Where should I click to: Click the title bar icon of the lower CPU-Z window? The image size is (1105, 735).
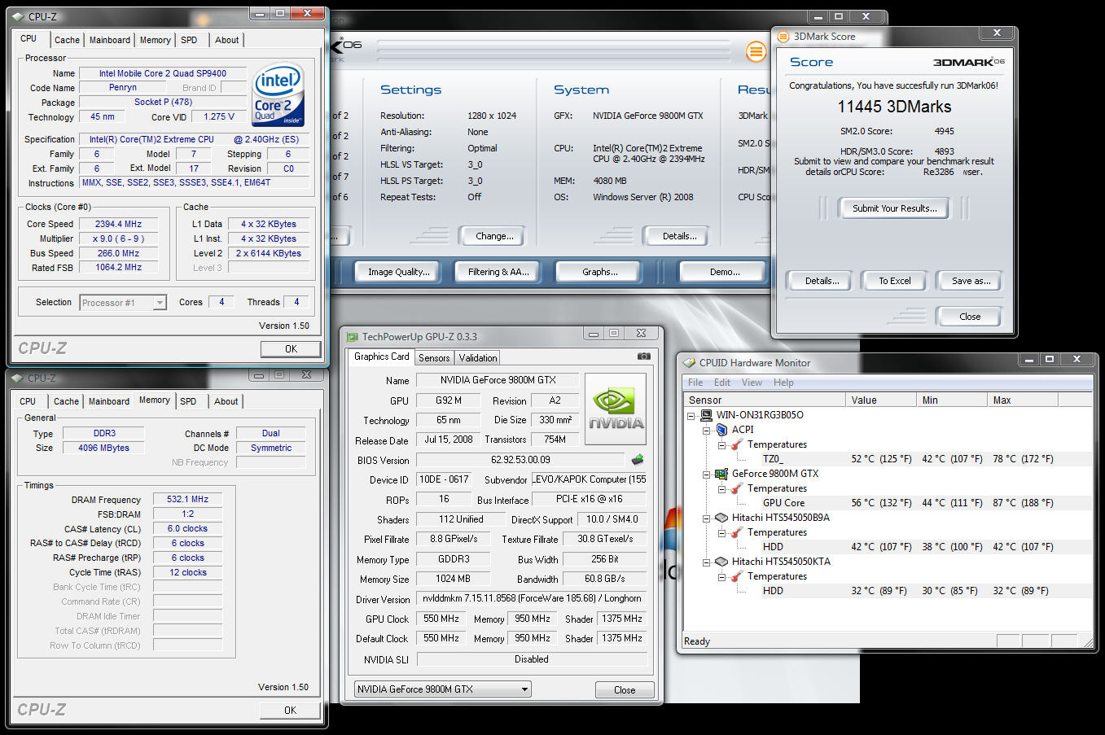point(18,378)
